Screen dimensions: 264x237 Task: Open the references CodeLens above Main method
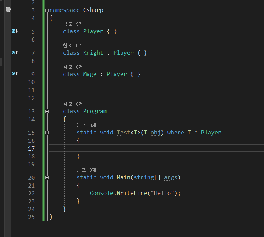click(x=86, y=170)
